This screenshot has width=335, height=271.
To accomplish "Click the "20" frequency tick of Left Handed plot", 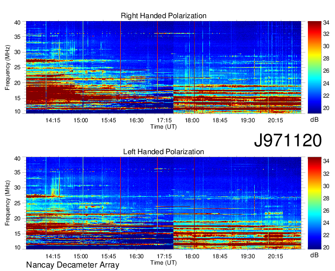I will tap(18, 218).
